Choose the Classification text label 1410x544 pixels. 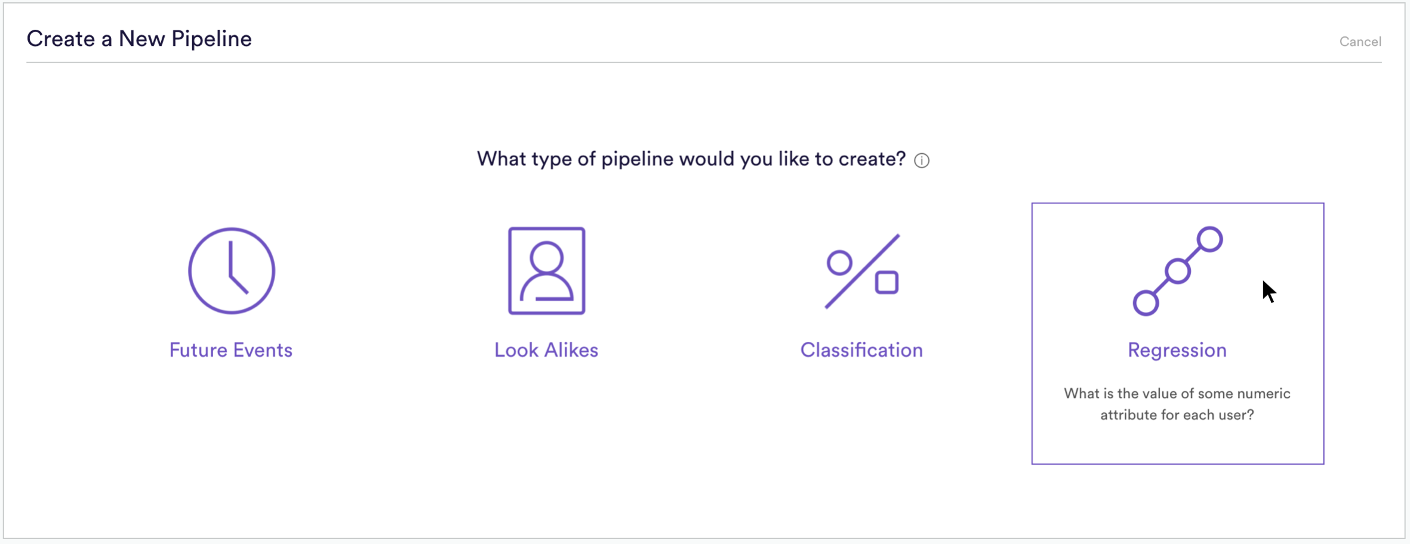(x=861, y=350)
